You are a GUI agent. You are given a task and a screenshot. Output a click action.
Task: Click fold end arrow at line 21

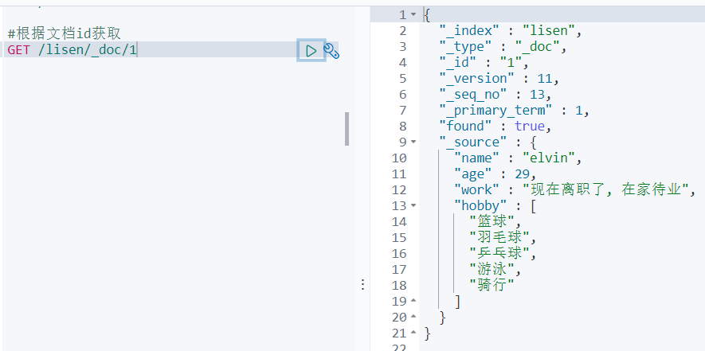click(413, 333)
